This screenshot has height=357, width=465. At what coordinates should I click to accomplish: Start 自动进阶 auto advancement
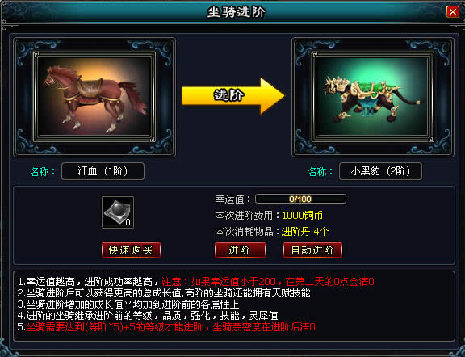(x=313, y=250)
